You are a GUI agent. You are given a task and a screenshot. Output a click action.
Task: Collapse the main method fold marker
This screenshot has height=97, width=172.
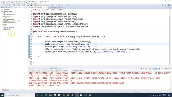point(33,37)
